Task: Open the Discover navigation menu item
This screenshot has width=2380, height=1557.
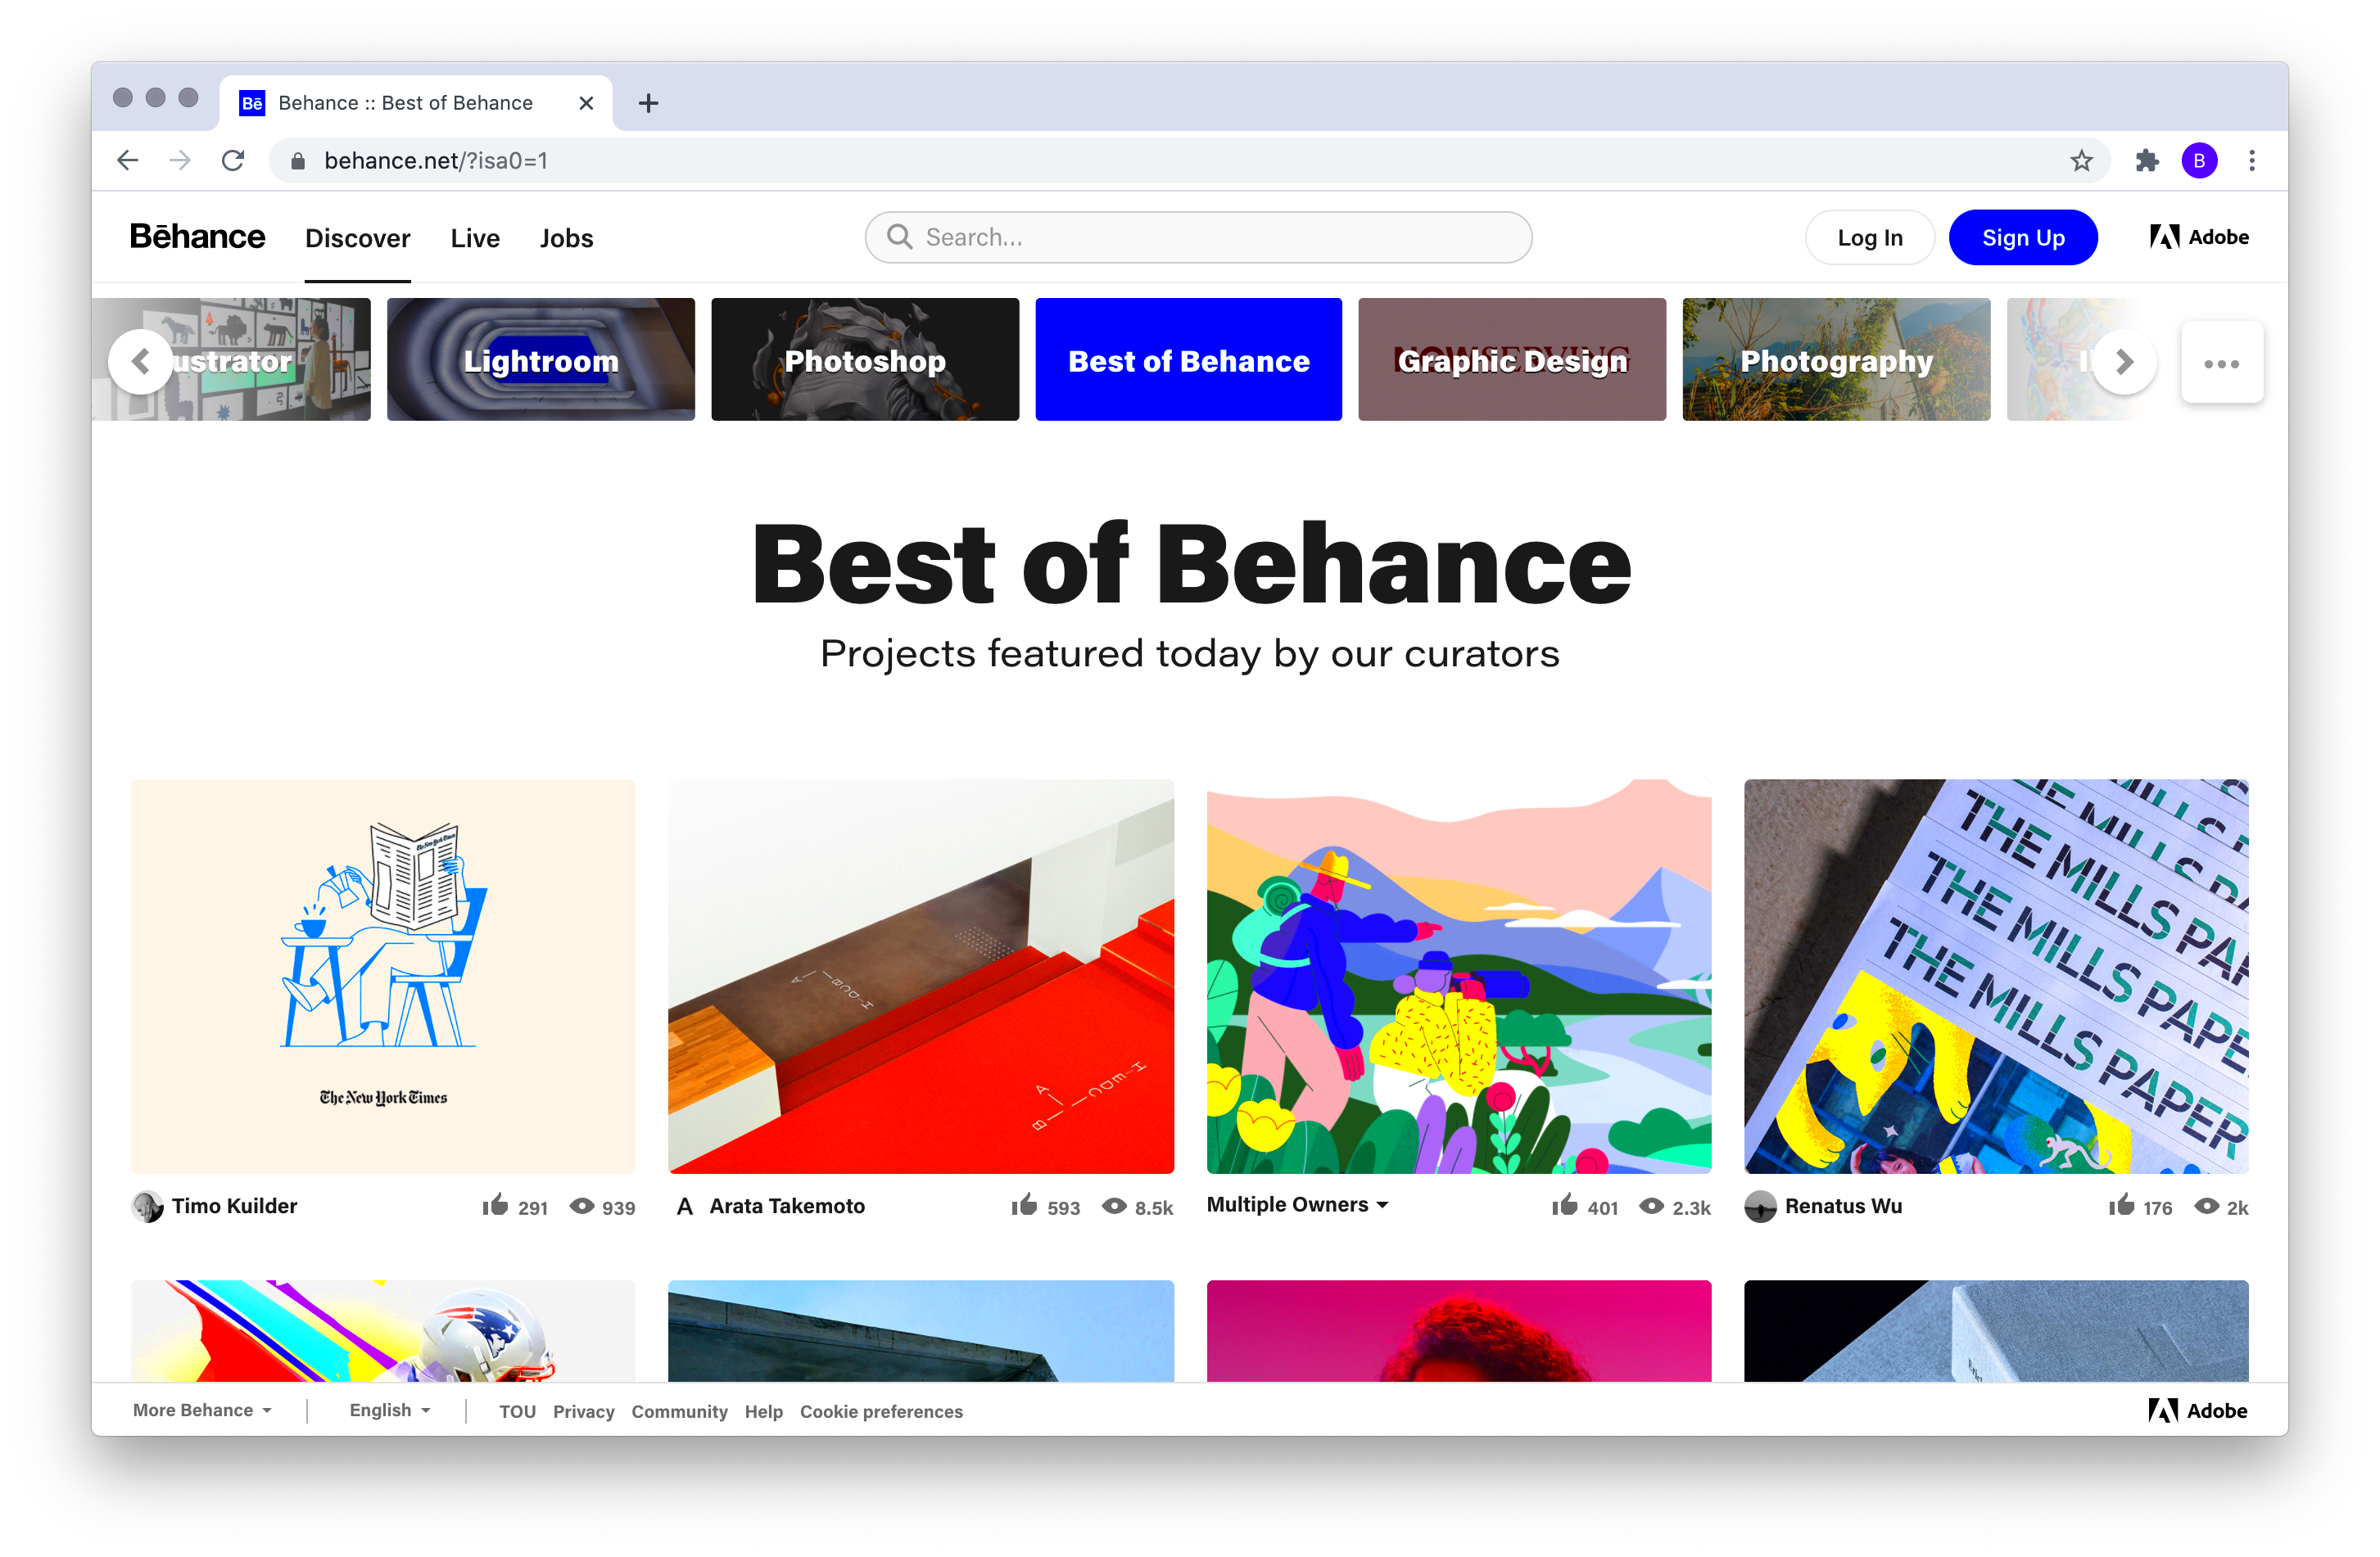Action: (x=358, y=238)
